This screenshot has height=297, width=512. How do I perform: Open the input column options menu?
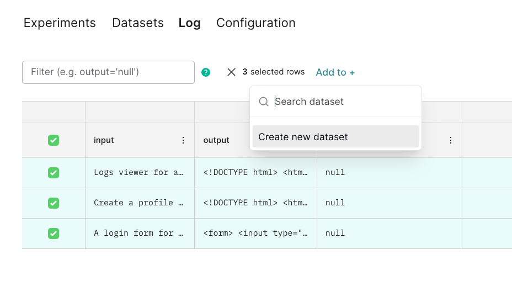tap(183, 140)
